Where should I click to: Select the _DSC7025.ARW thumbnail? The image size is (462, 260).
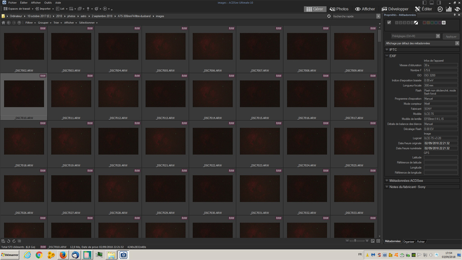[354, 144]
